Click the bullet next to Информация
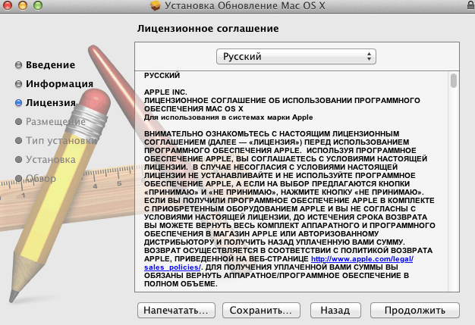The image size is (475, 325). (18, 84)
